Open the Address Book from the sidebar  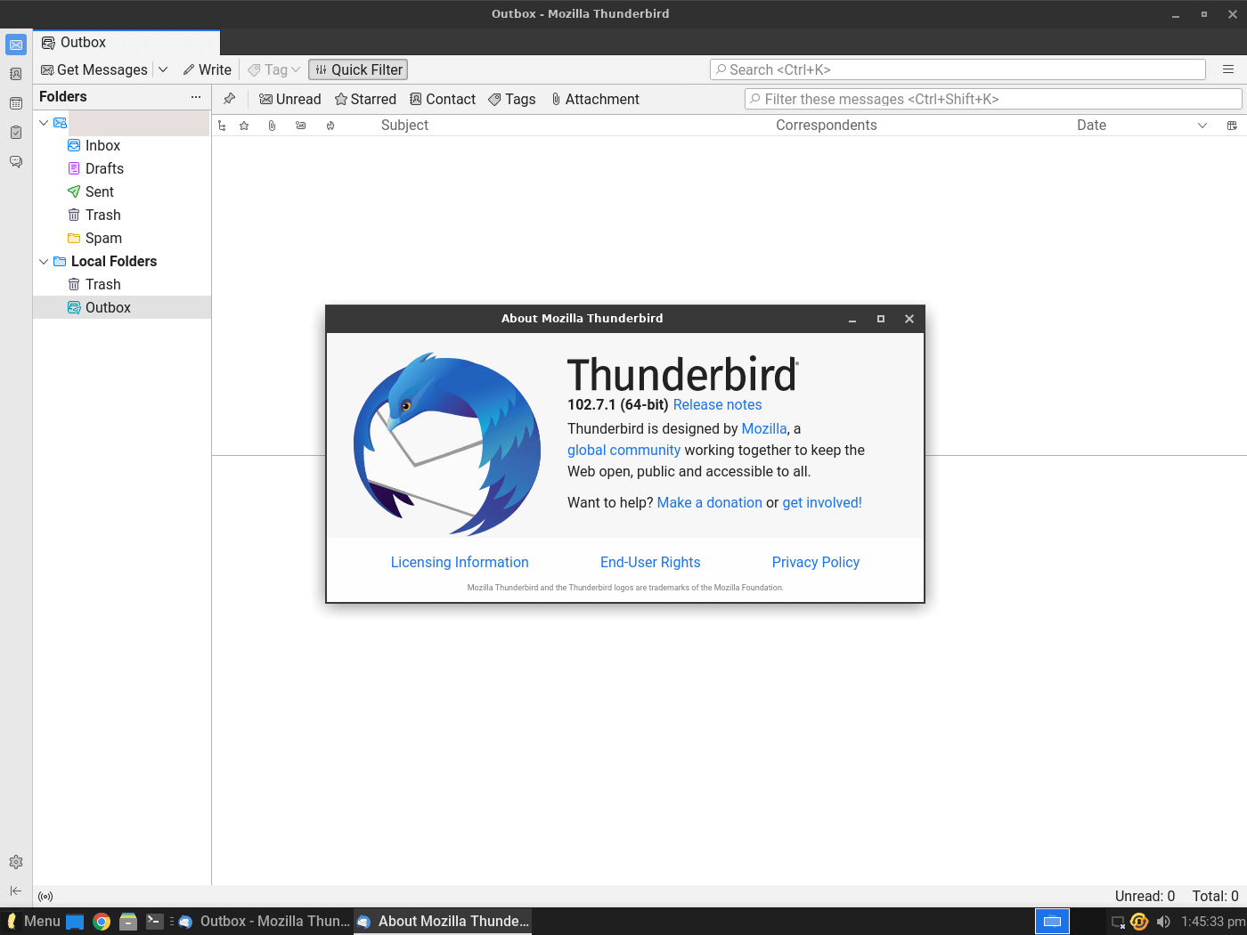pyautogui.click(x=15, y=74)
